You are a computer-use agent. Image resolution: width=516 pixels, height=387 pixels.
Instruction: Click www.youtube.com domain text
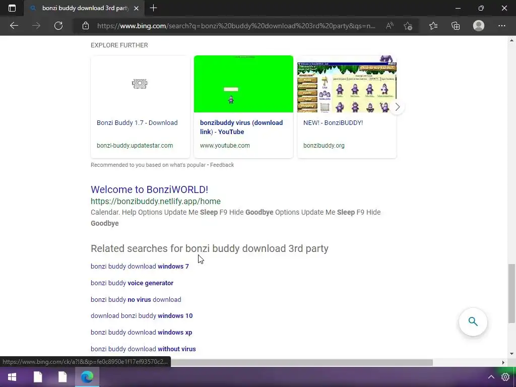225,146
